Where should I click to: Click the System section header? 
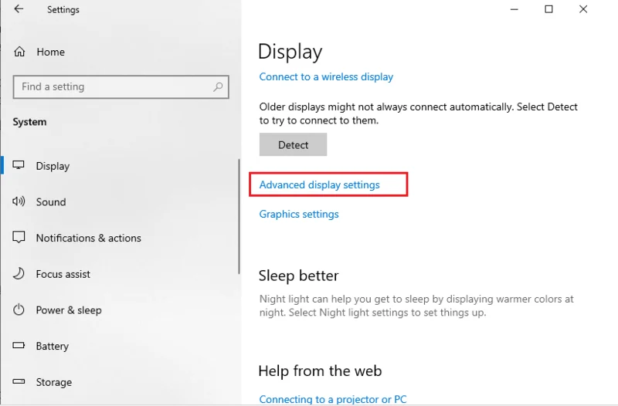click(x=29, y=122)
